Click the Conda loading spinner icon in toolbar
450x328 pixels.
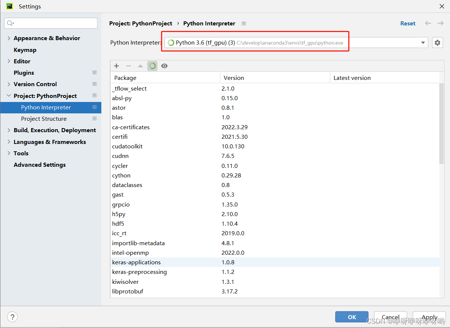coord(153,66)
